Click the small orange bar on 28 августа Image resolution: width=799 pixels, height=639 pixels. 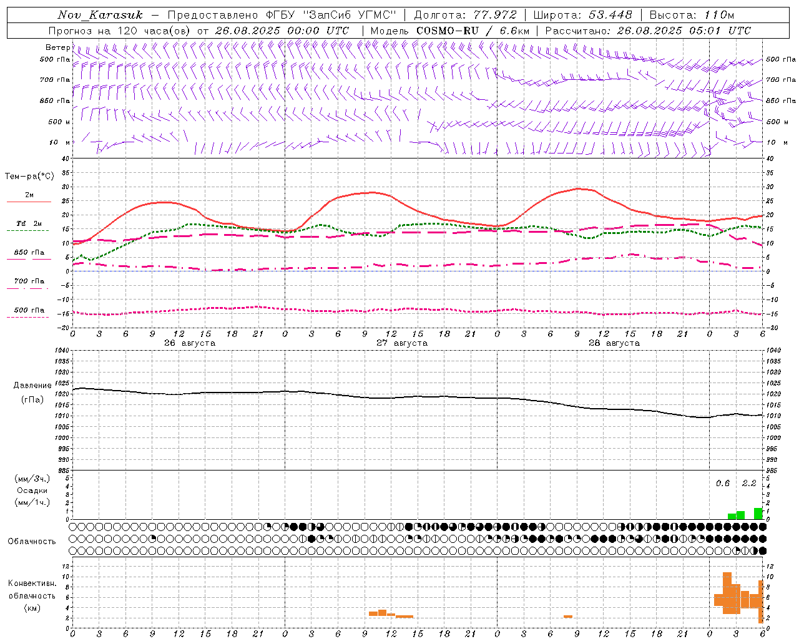(568, 617)
